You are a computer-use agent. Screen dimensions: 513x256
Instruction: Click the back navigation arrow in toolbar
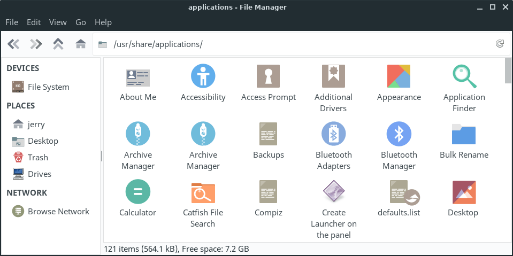[x=13, y=44]
